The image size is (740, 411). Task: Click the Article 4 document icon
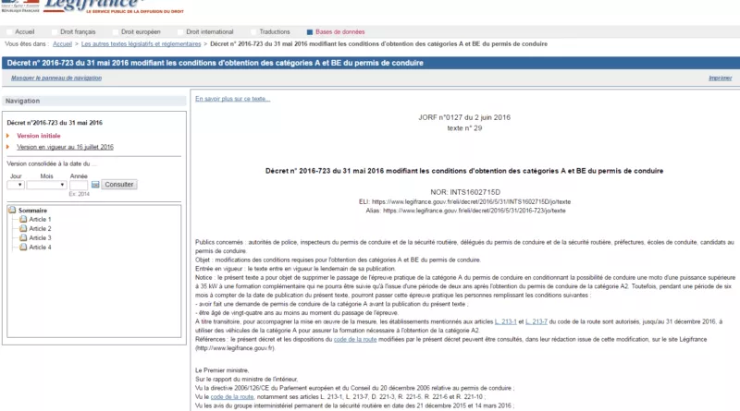23,248
